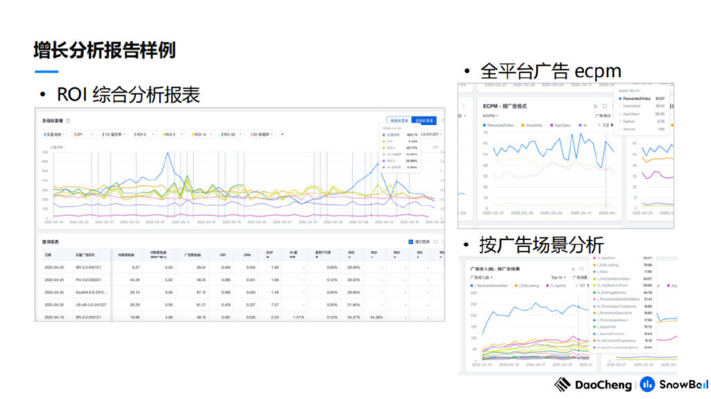This screenshot has height=399, width=711.
Task: Select the highlighted blue view tab
Action: click(424, 121)
